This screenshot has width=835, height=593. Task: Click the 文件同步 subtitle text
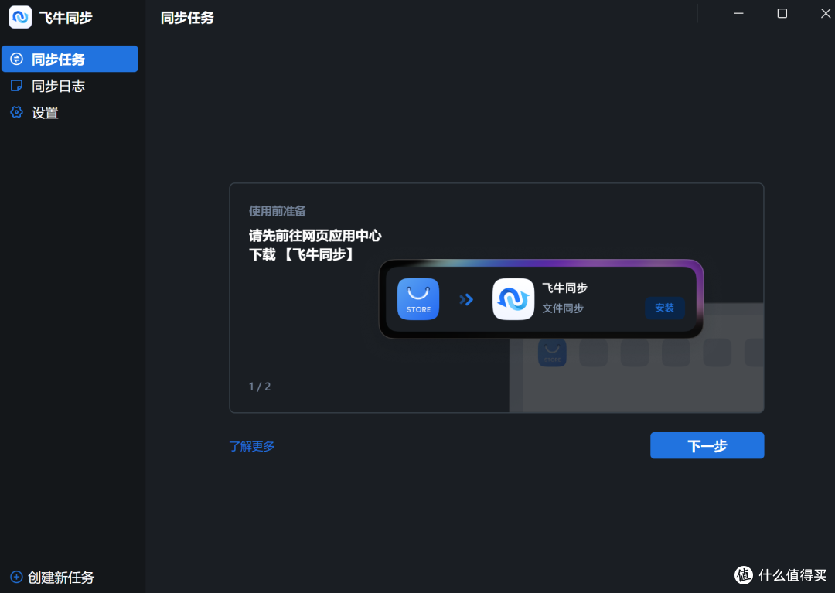point(563,308)
